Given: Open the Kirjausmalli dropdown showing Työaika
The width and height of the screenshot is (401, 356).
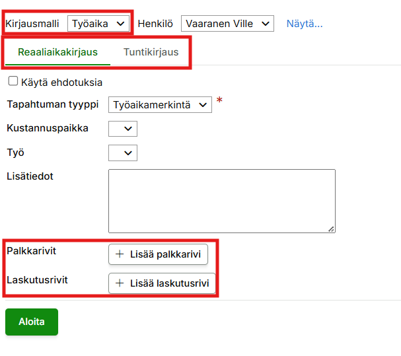Looking at the screenshot, I should tap(98, 23).
